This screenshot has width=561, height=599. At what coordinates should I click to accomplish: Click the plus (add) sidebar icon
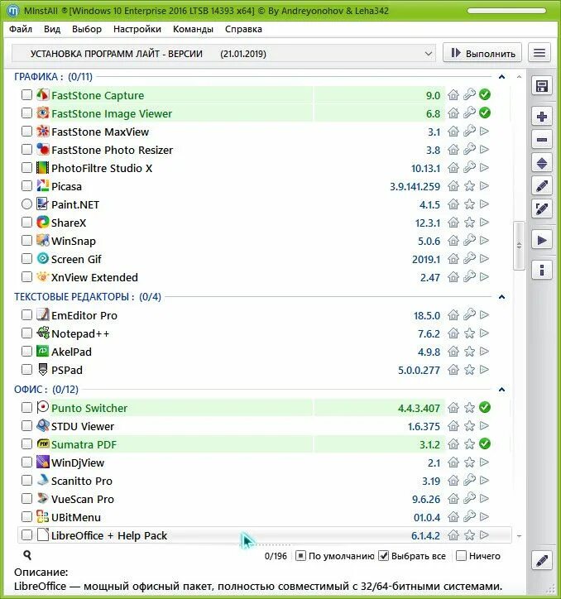pos(541,116)
